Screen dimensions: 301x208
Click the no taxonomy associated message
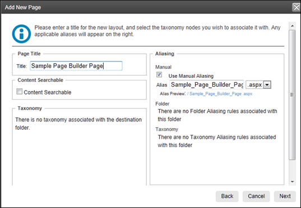(x=78, y=124)
